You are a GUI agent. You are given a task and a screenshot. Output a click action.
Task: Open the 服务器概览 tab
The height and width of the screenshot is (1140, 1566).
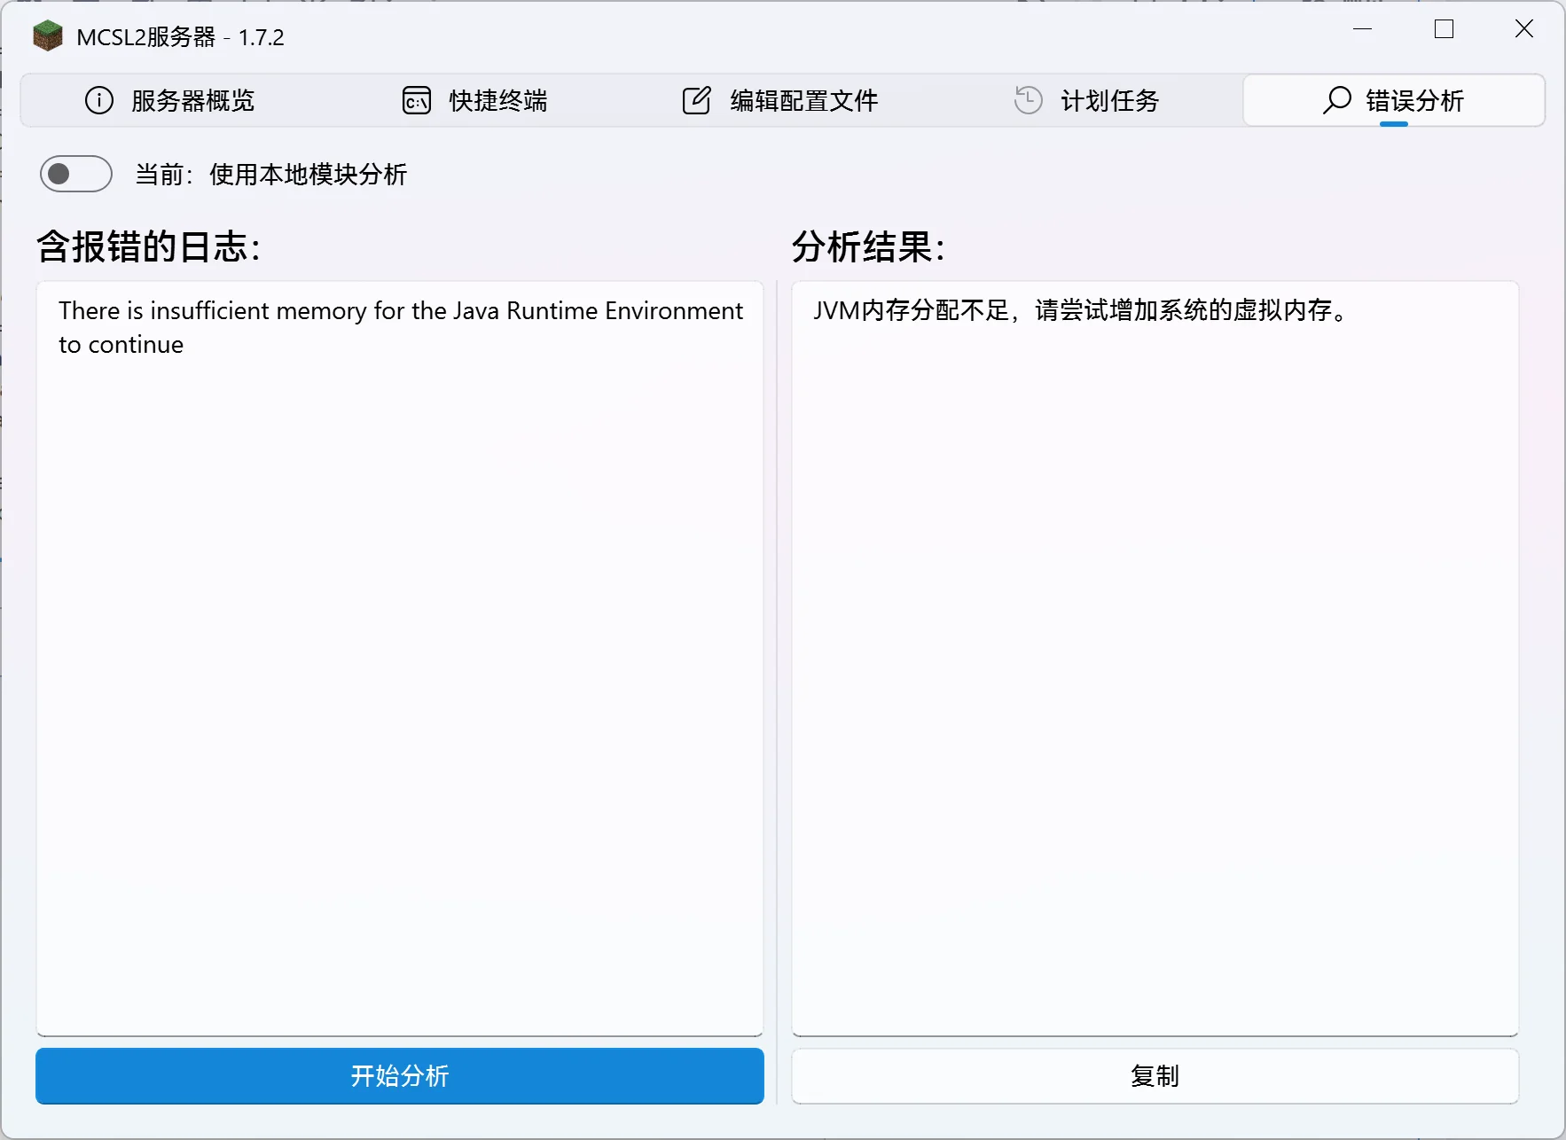point(192,100)
